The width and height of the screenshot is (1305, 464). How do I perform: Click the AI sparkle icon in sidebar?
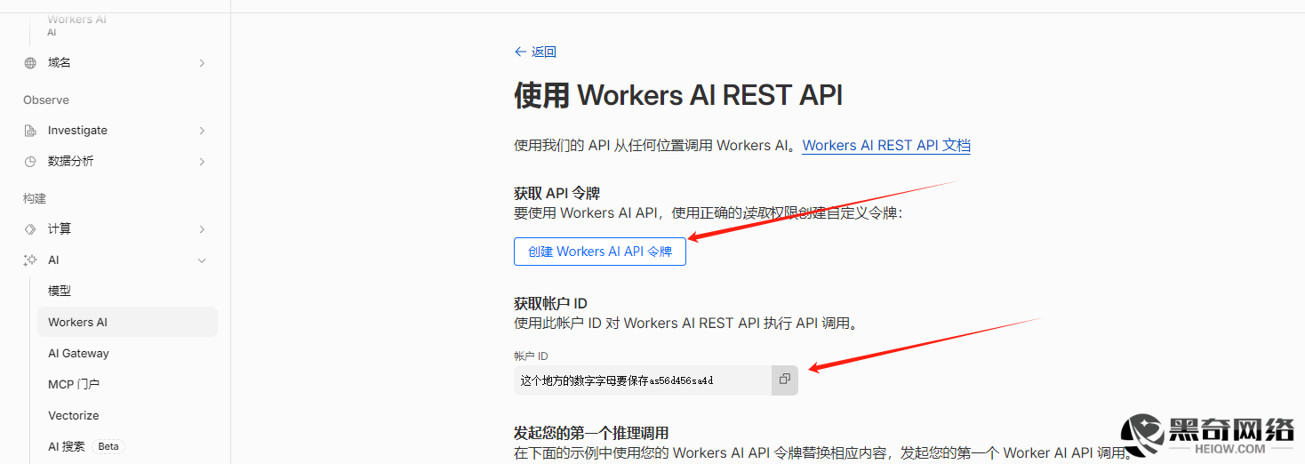pos(30,260)
